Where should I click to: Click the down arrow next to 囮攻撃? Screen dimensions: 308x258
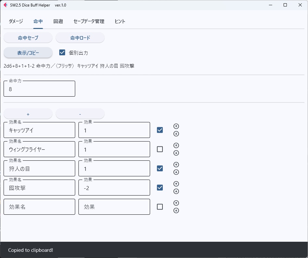pyautogui.click(x=176, y=191)
